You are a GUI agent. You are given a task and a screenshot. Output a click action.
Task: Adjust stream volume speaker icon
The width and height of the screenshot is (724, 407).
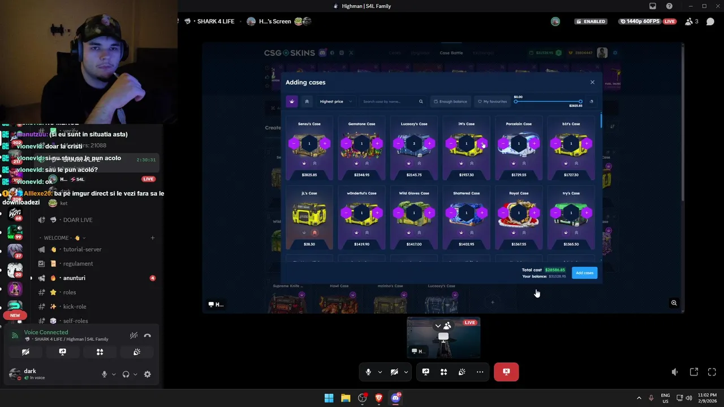(x=675, y=372)
